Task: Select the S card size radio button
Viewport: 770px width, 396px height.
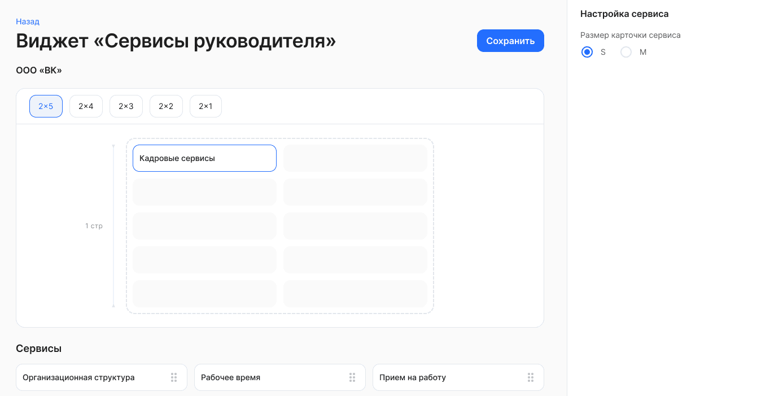Action: [x=587, y=52]
